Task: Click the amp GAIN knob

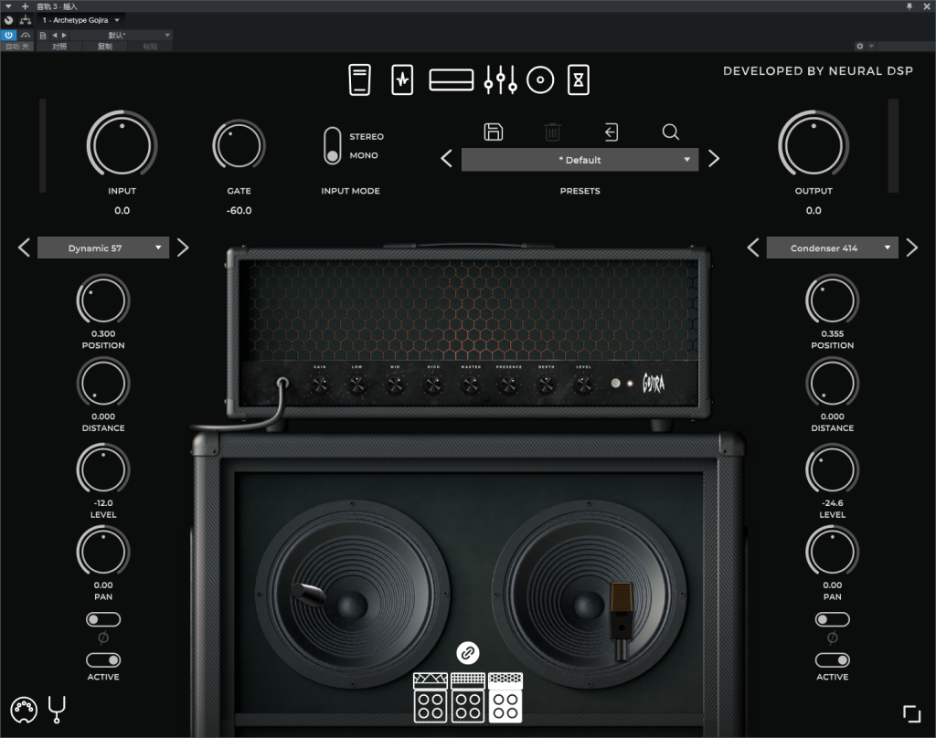Action: (x=320, y=385)
